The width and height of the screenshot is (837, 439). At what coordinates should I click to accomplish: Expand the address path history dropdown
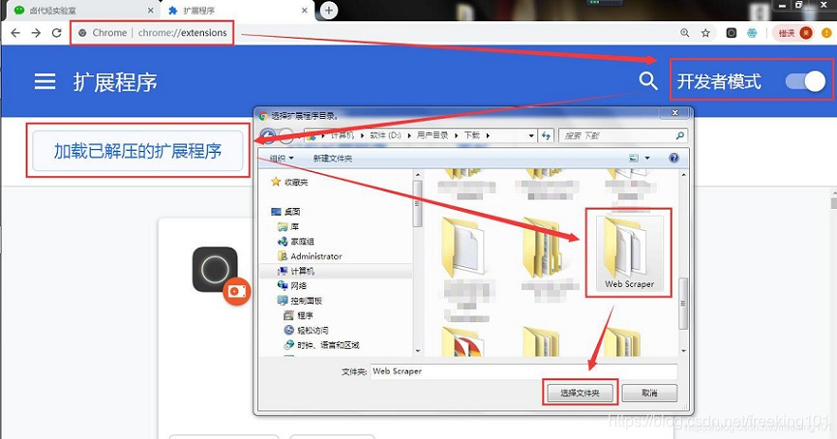click(530, 136)
